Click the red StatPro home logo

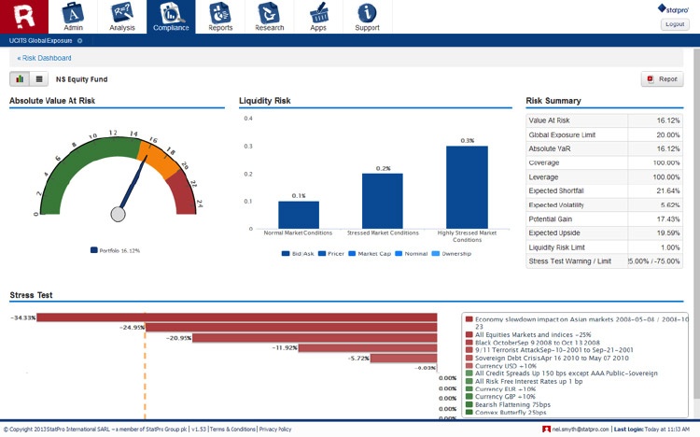(x=23, y=17)
